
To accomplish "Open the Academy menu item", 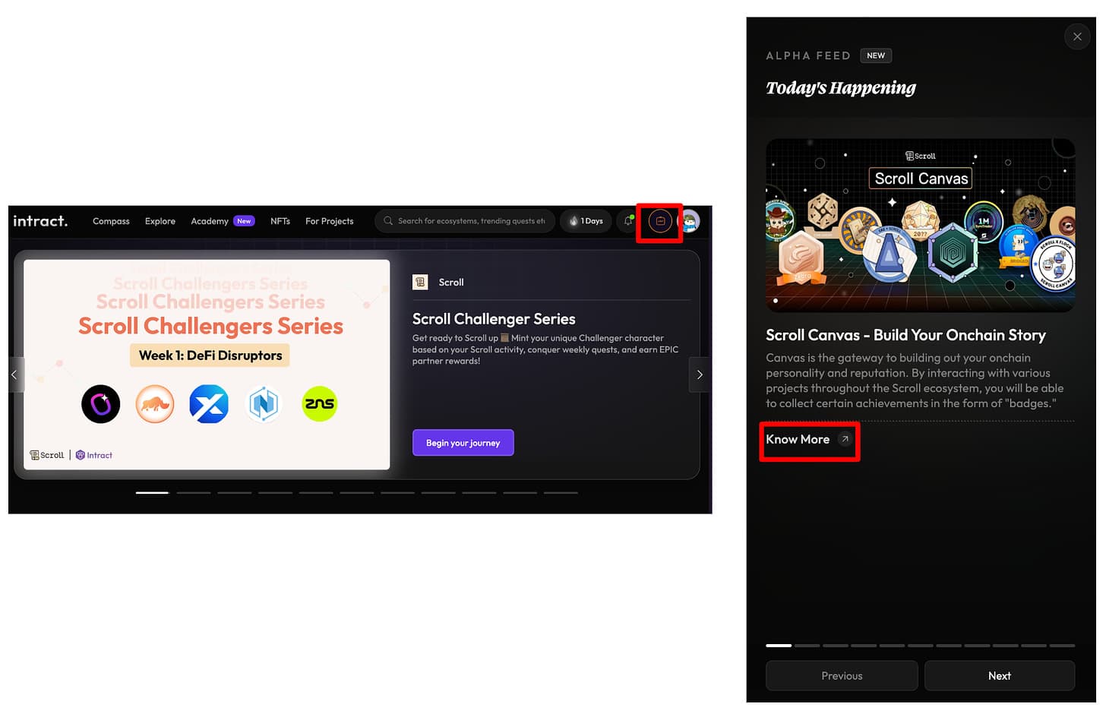I will click(x=210, y=221).
